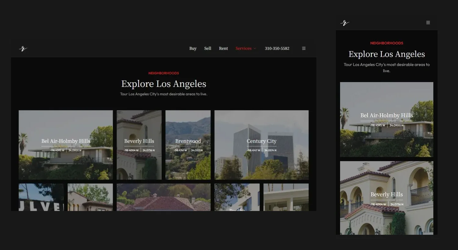
Task: Click the 34.0574 N coordinate under Century City
Action: point(270,150)
